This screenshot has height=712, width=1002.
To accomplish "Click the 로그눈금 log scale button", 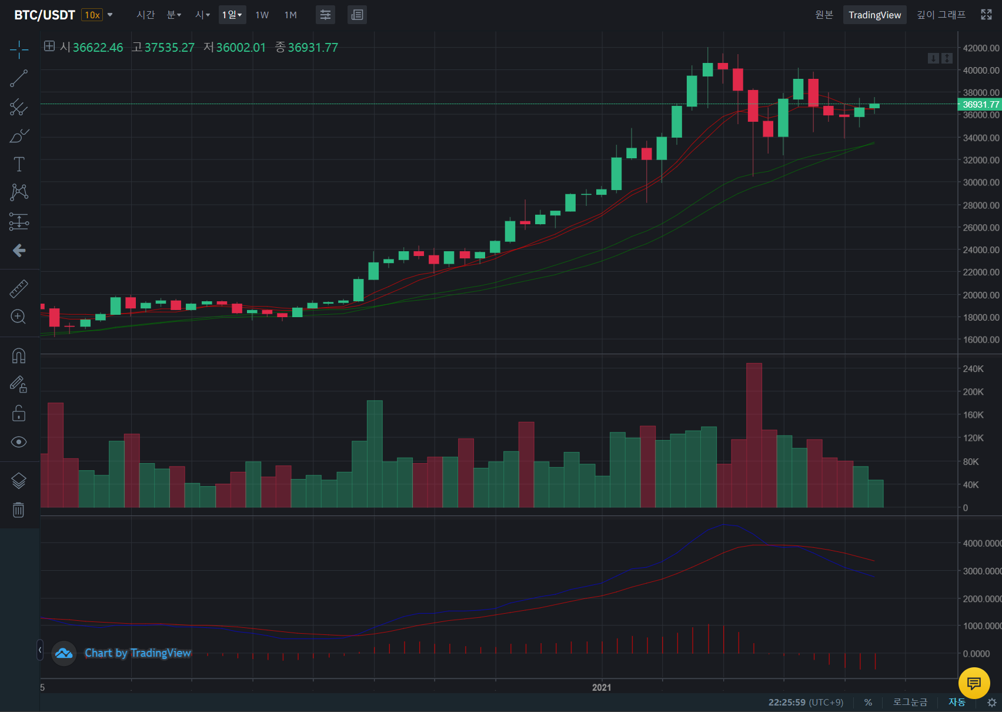I will [910, 702].
